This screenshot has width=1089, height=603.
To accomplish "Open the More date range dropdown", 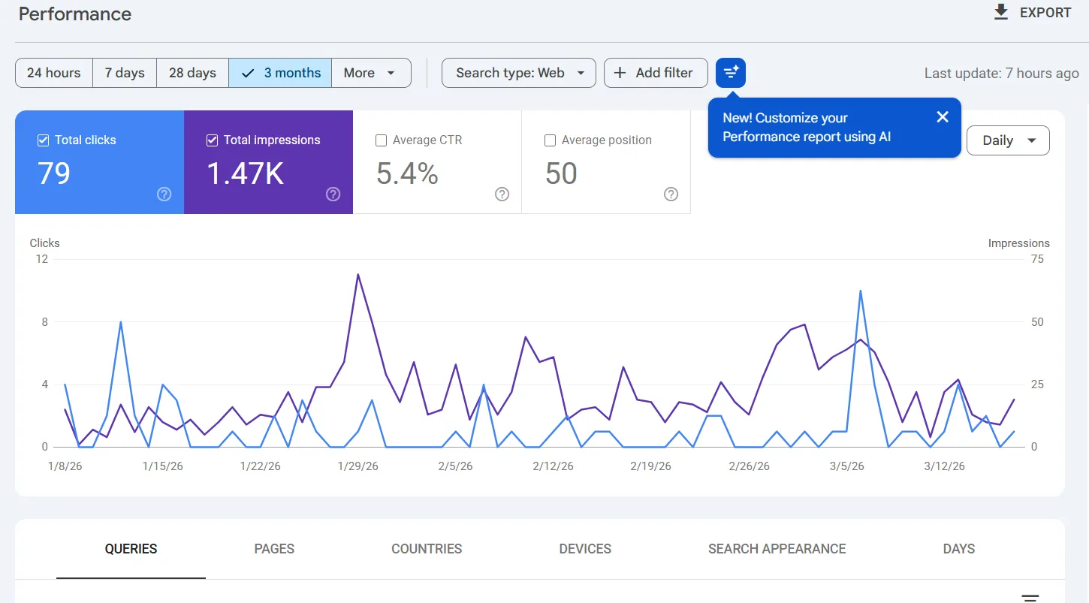I will coord(370,73).
